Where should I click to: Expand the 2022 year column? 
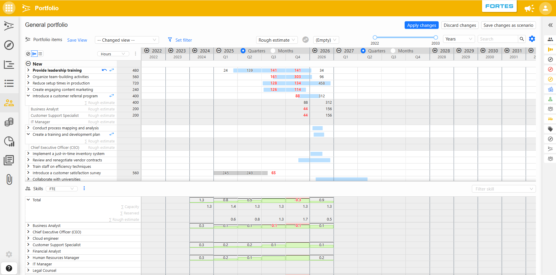[x=147, y=50]
